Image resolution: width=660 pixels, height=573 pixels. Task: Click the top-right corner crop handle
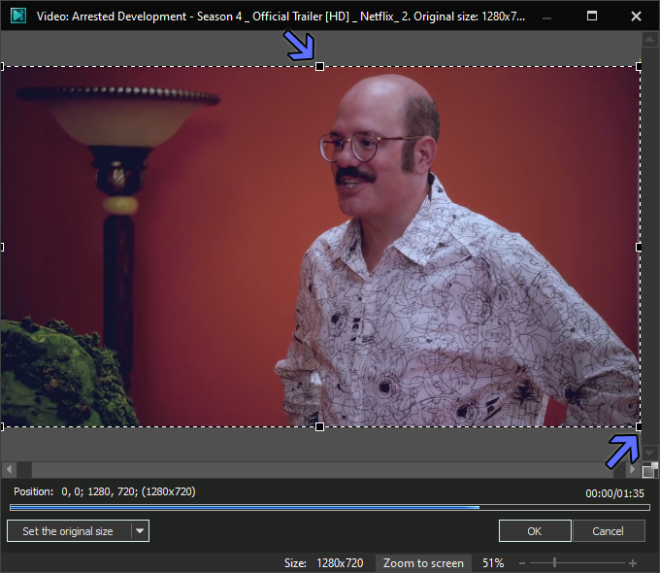[x=639, y=67]
